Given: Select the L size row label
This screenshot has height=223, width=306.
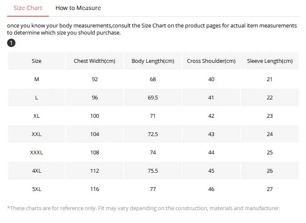Looking at the screenshot, I should [37, 97].
